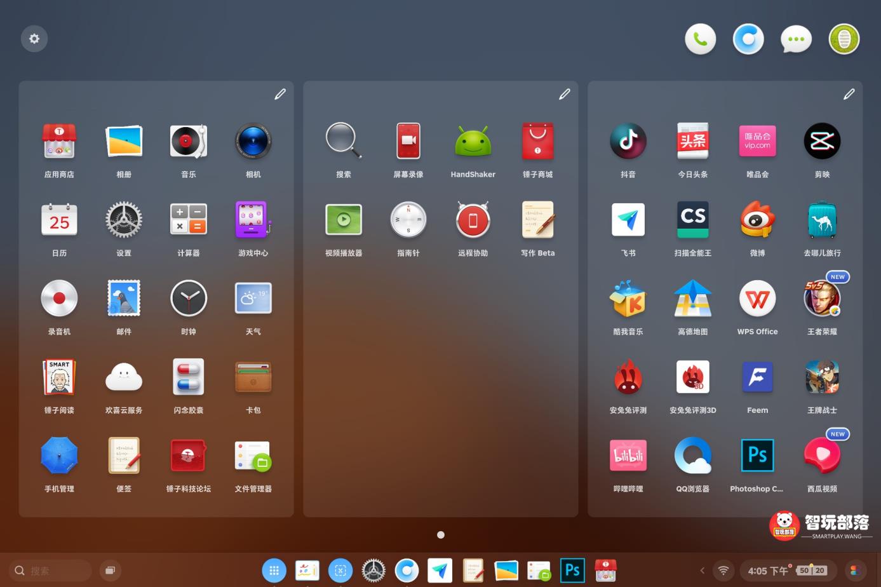Image resolution: width=881 pixels, height=587 pixels.
Task: Launch the 音乐 music player
Action: pyautogui.click(x=189, y=141)
